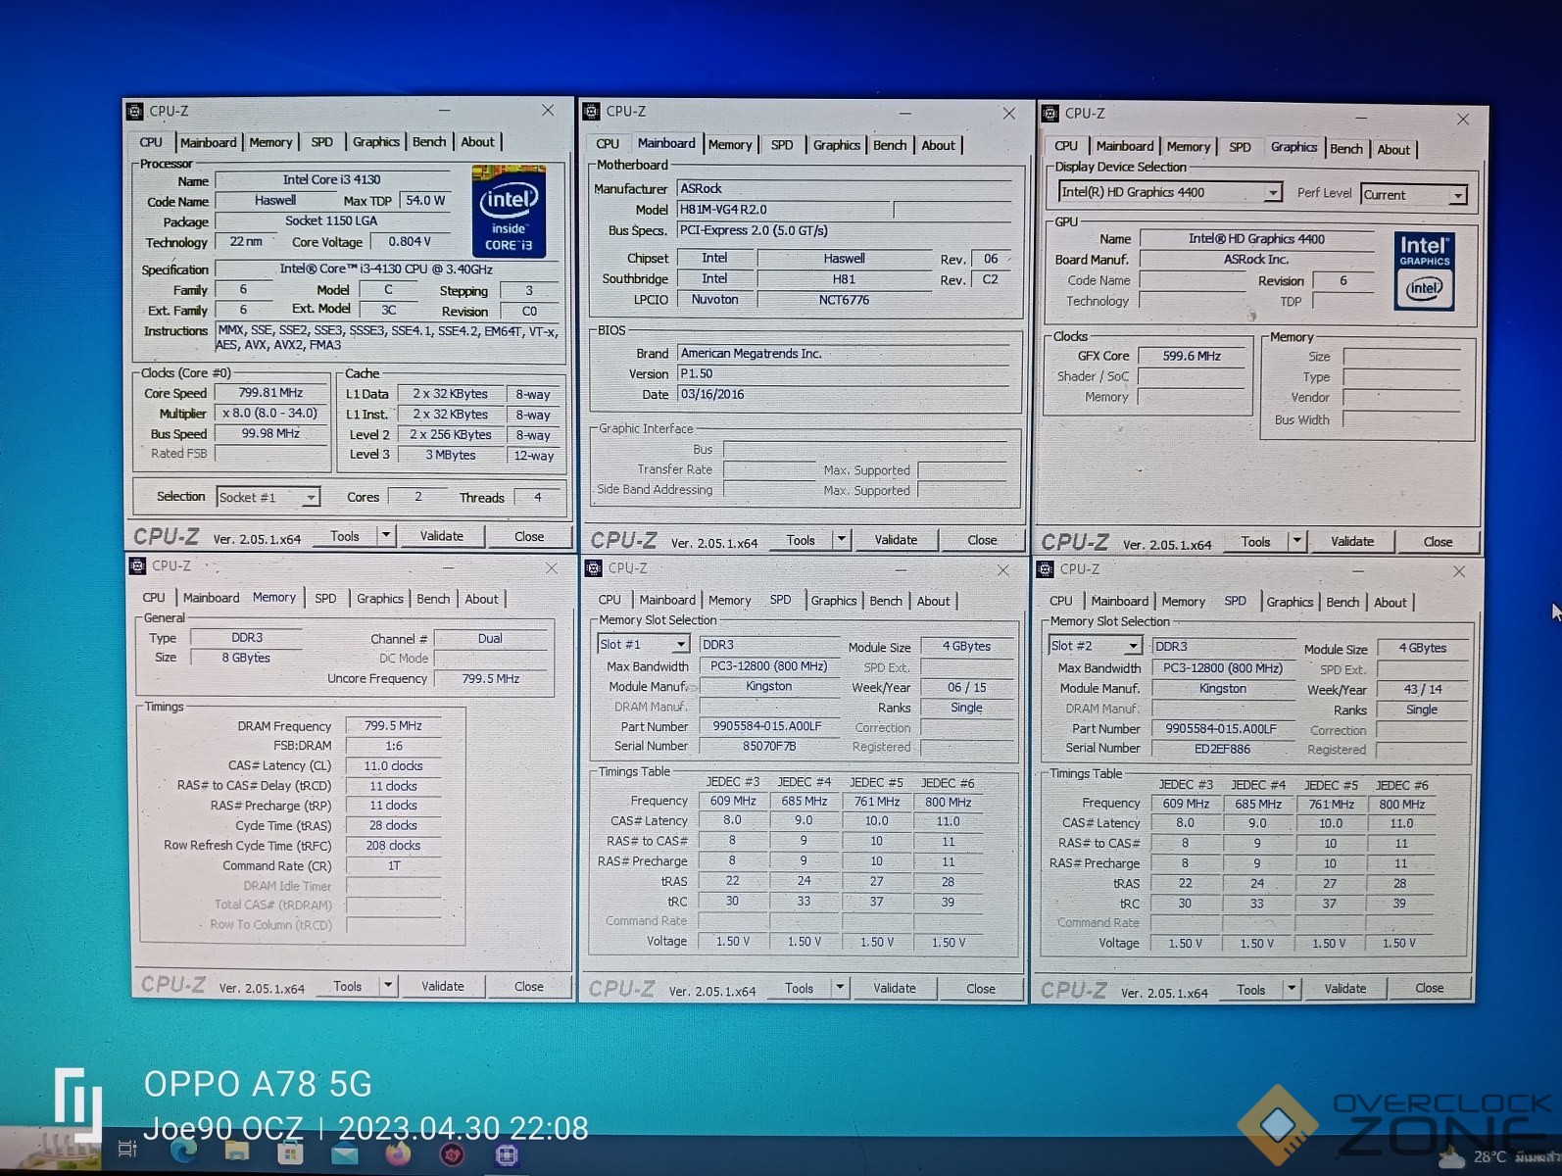Open Microsoft Edge from the taskbar
1562x1176 pixels.
(x=183, y=1151)
